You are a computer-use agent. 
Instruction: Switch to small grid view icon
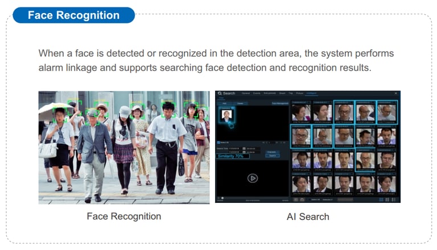click(387, 199)
